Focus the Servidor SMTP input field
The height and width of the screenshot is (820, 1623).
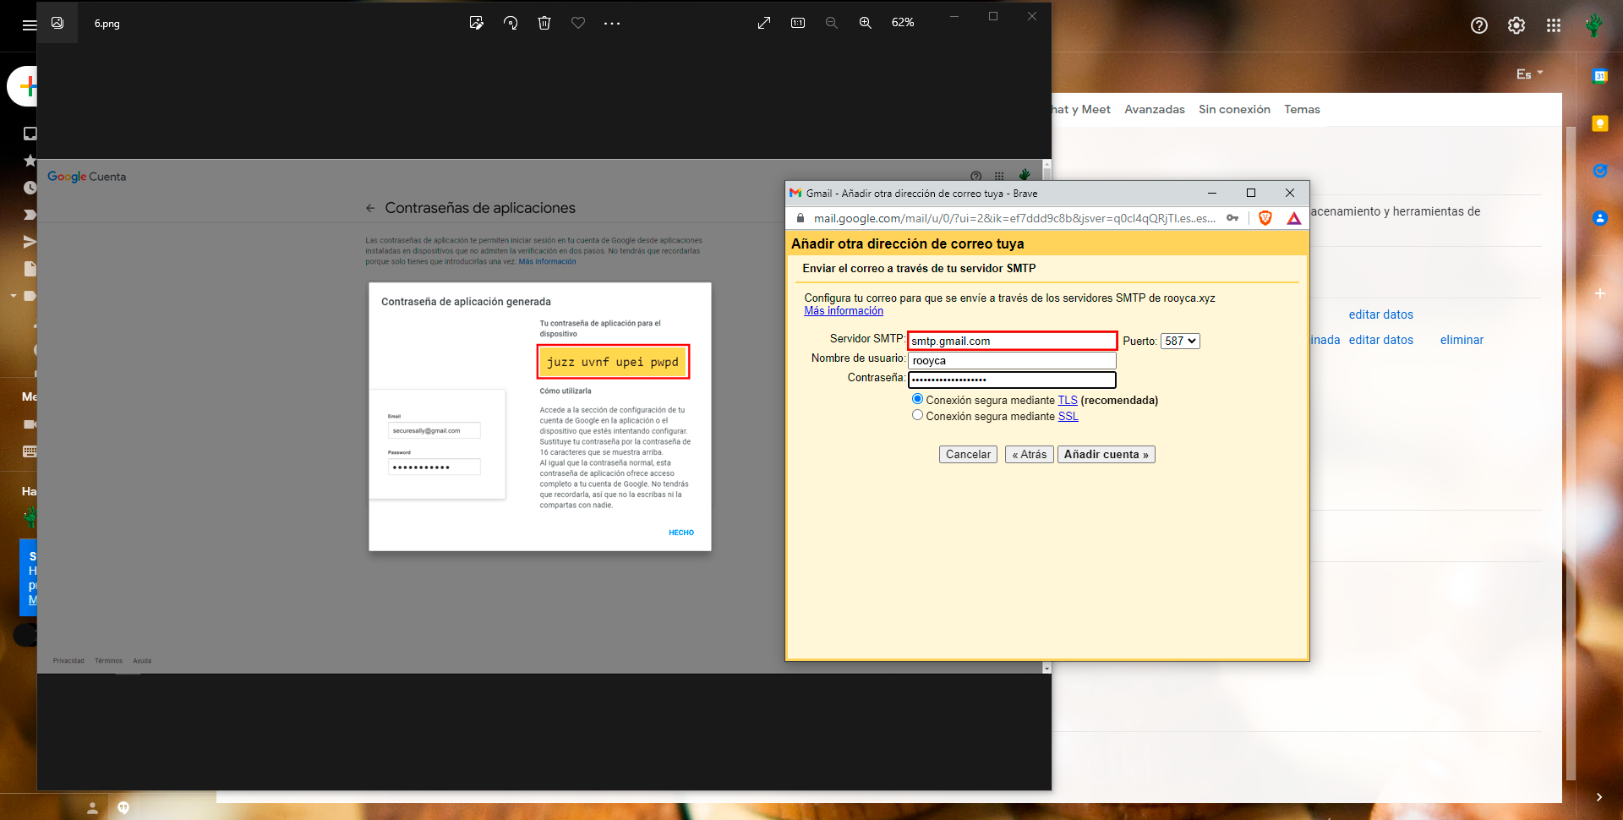tap(1013, 341)
